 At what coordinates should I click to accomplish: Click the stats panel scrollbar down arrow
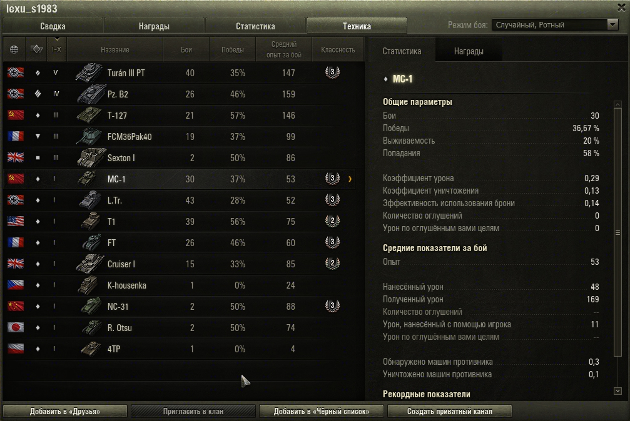(x=618, y=391)
